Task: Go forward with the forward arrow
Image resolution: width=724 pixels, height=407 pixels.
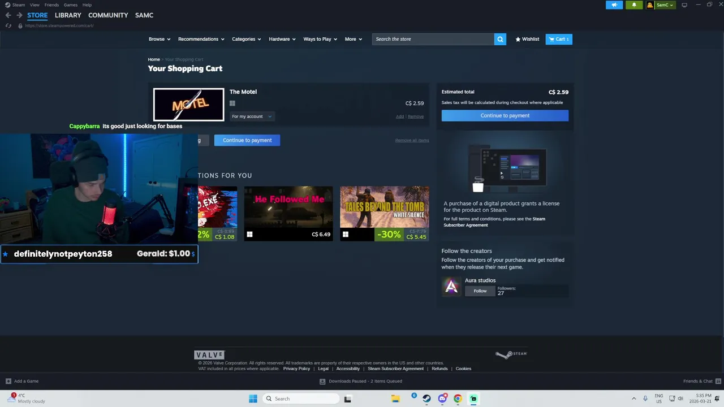Action: tap(19, 15)
